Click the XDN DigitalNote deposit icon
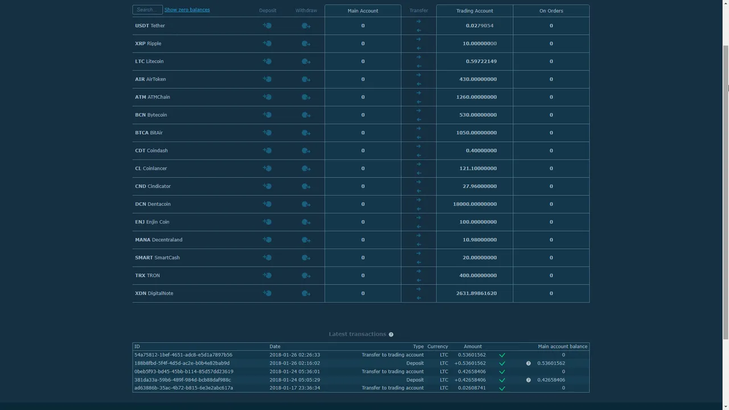 267,293
